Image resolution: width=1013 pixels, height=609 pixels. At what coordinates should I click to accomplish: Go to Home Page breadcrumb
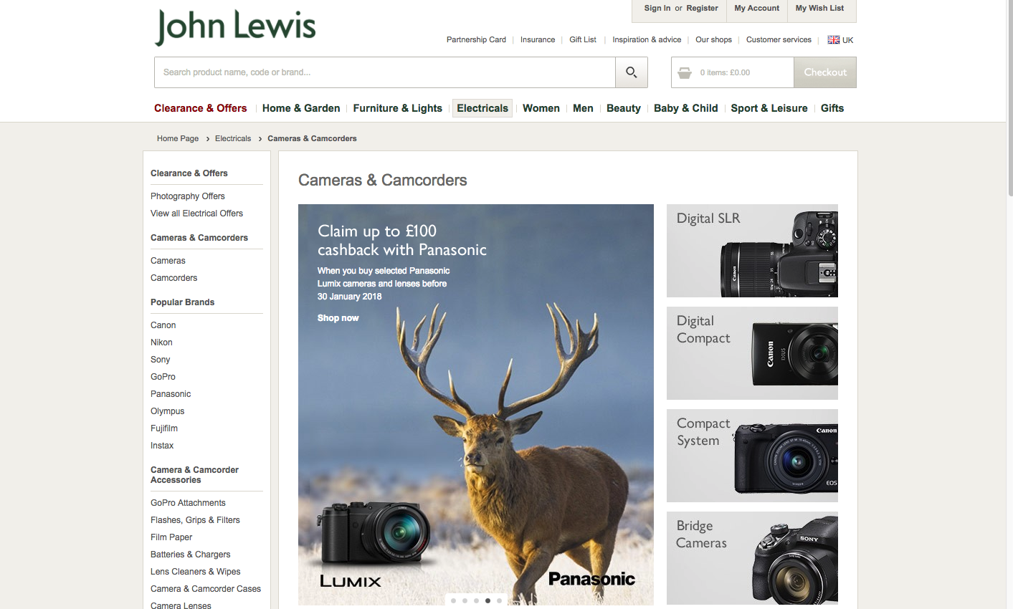178,138
